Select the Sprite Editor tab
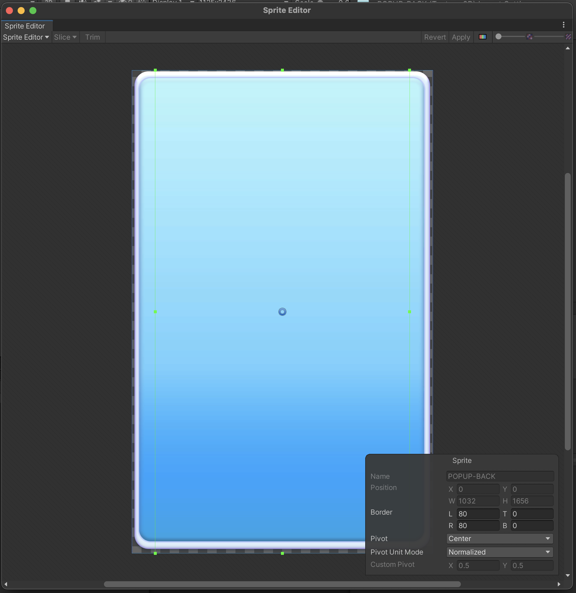This screenshot has height=593, width=576. click(25, 26)
